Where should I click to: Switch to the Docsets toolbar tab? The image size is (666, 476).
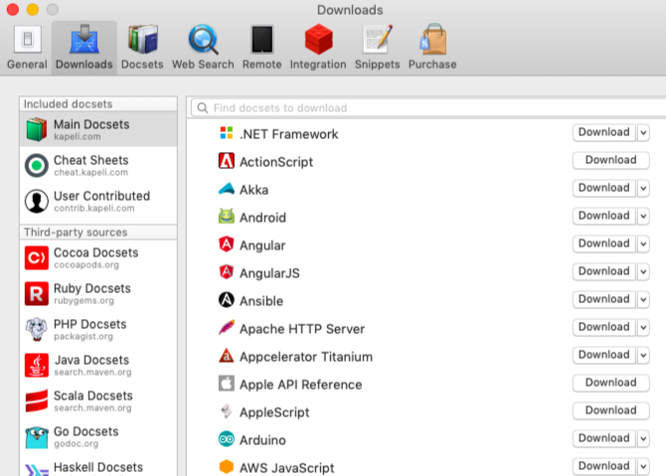(142, 47)
